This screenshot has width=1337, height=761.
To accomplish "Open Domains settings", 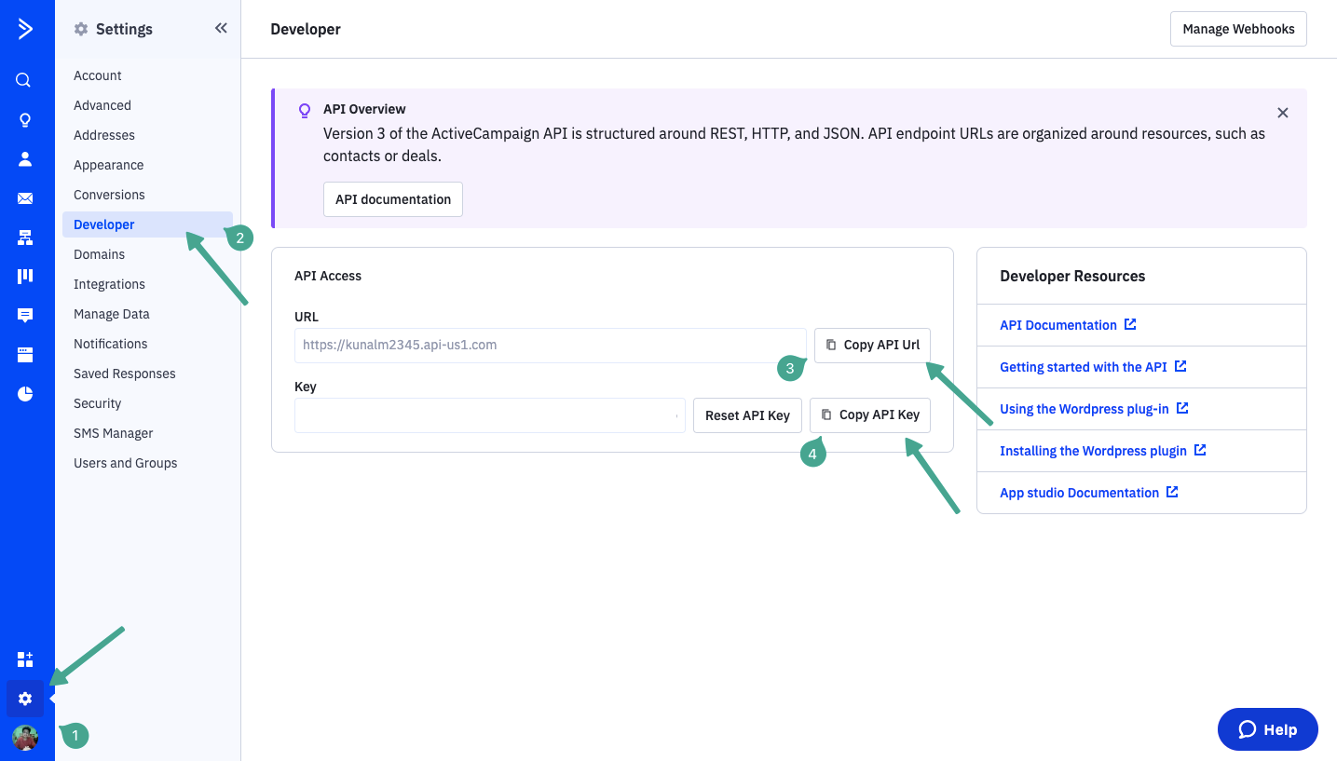I will click(100, 254).
